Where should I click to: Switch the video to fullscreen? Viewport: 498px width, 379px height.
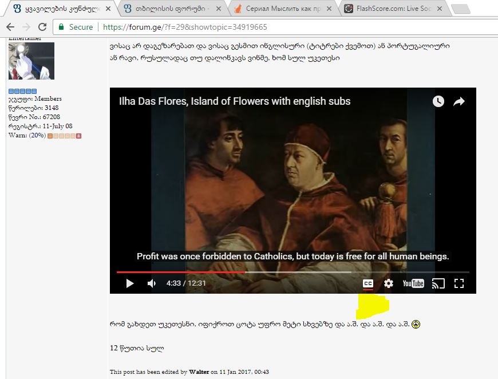pos(459,283)
